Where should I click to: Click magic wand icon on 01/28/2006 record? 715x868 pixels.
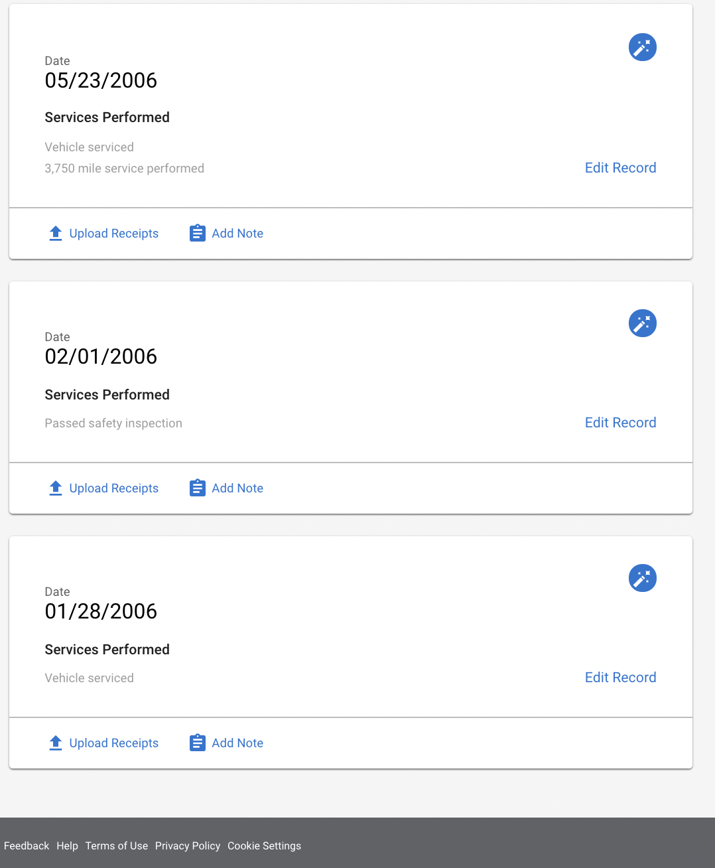click(x=642, y=578)
